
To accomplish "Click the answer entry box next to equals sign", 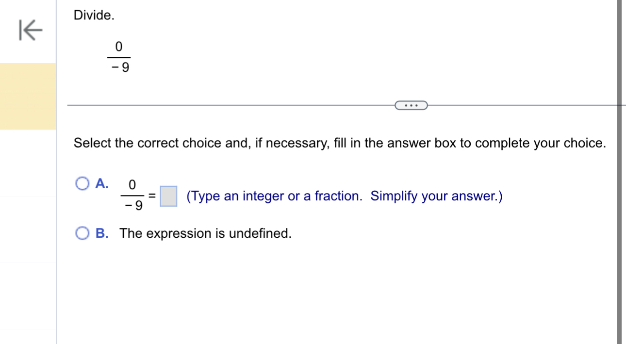I will coord(169,196).
